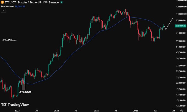Click the current price label 84,107.45
The width and height of the screenshot is (187, 112).
181,26
